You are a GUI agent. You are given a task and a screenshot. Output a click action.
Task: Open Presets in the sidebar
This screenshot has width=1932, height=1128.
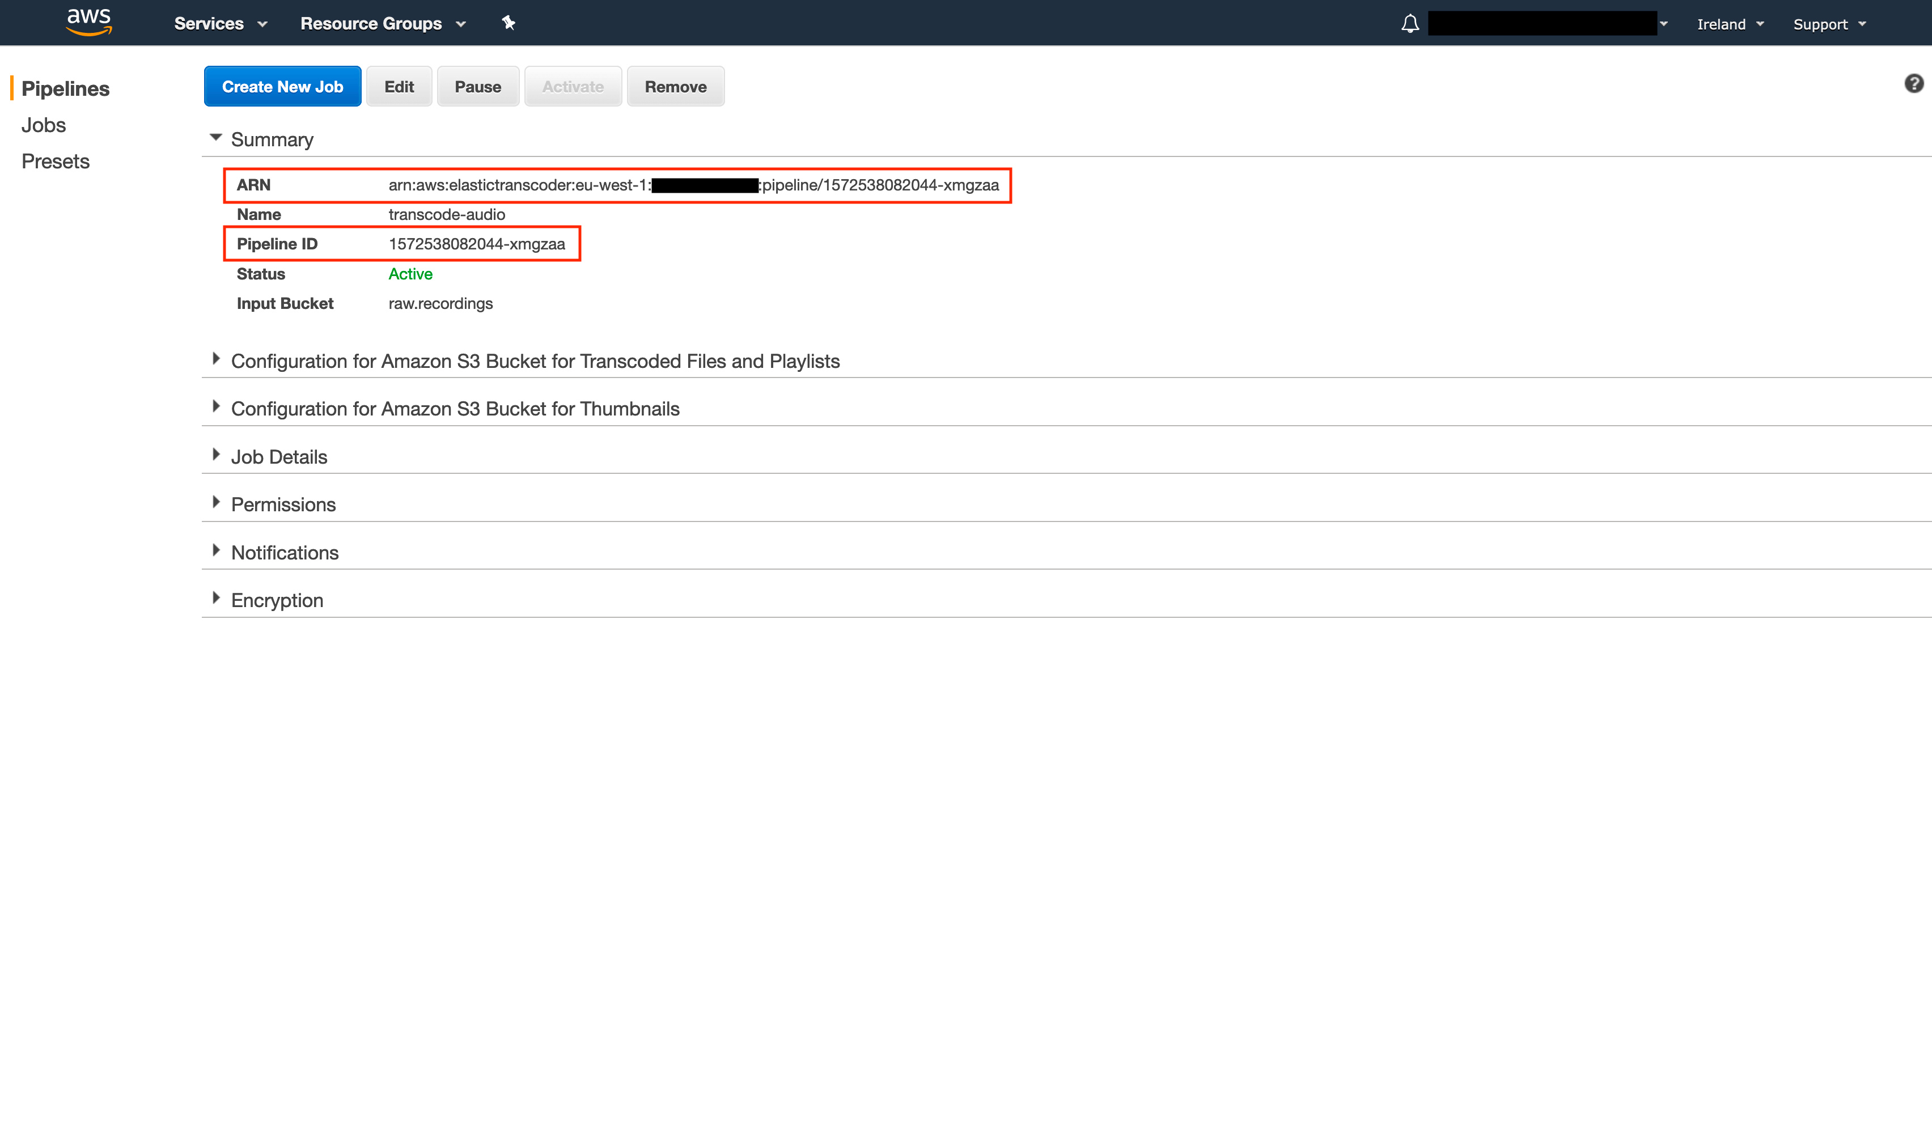tap(55, 161)
